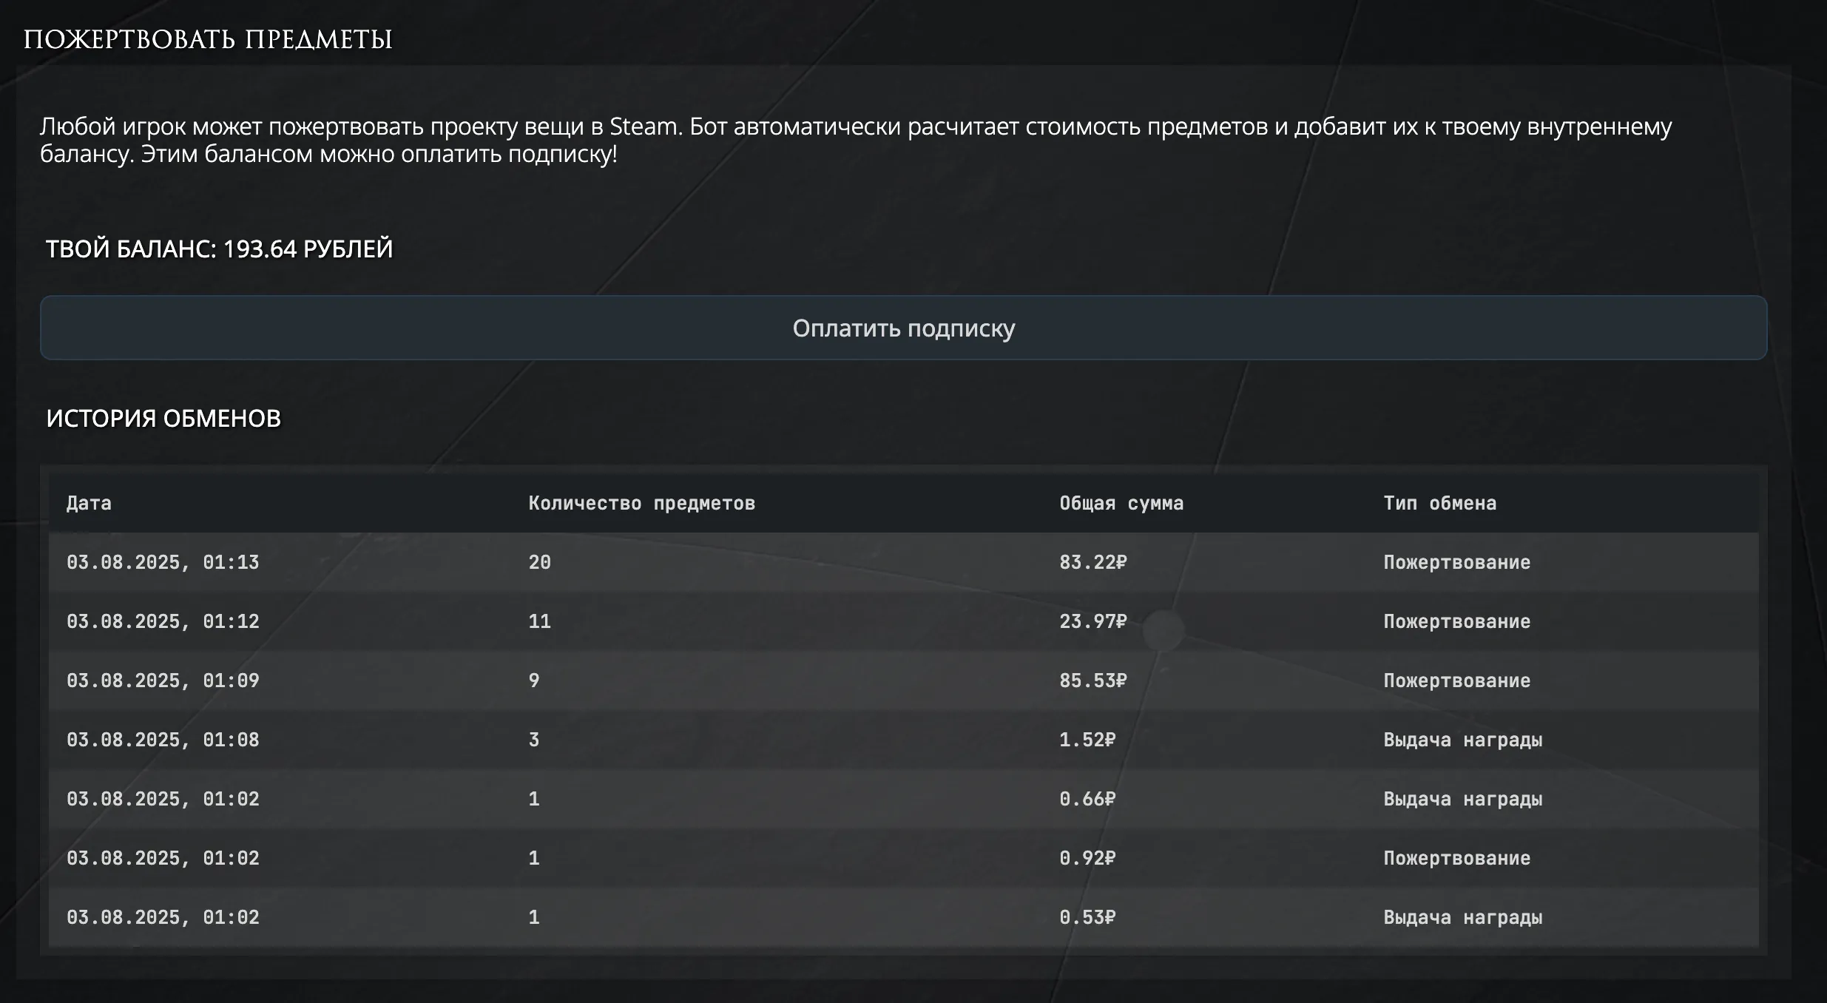Click the 0.66₽ amount cell
The height and width of the screenshot is (1003, 1827).
1087,800
